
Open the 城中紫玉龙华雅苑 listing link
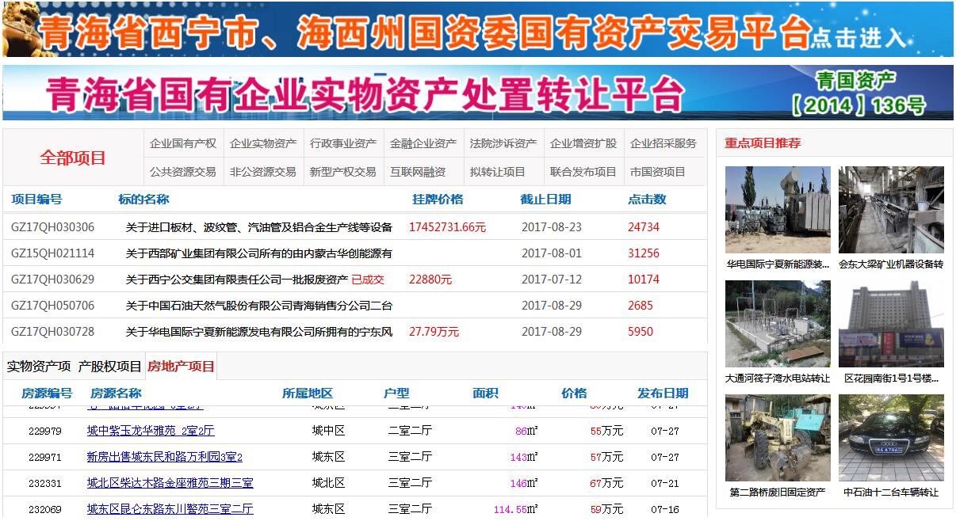[x=151, y=432]
